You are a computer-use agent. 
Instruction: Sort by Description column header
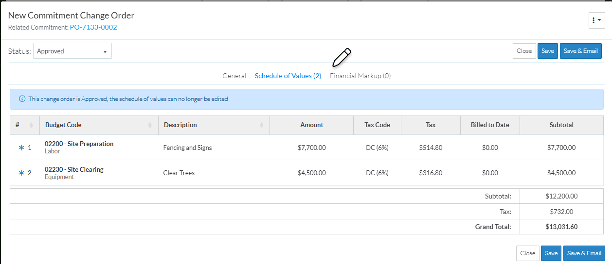[x=214, y=125]
